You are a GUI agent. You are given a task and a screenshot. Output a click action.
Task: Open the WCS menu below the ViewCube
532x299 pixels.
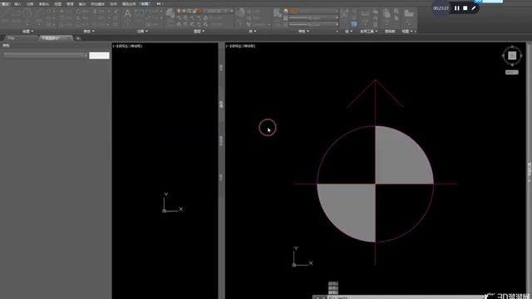512,72
